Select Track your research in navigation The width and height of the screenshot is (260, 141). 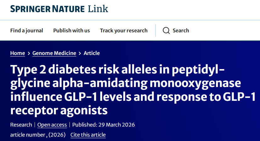pos(124,30)
